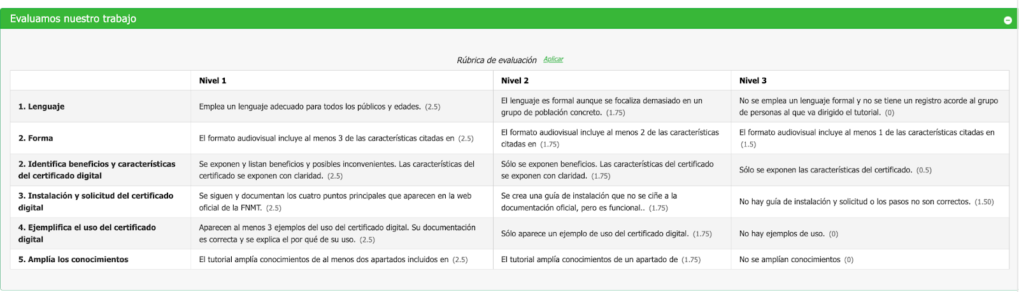Viewport: 1019px width, 292px height.
Task: Select Forma cell mentioning al menos 2 características
Action: (612, 138)
